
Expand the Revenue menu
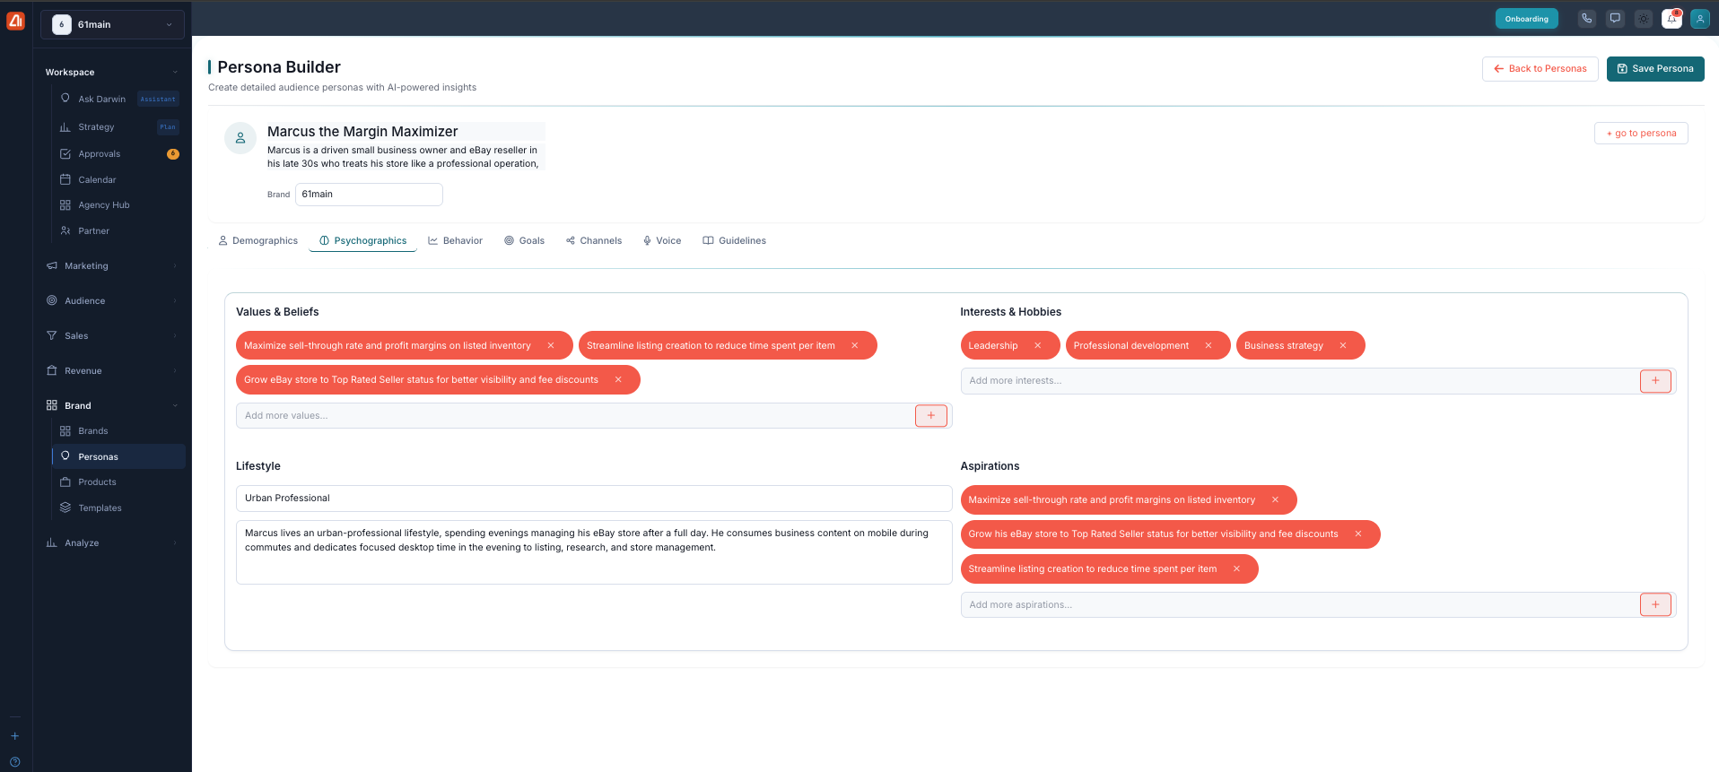112,371
